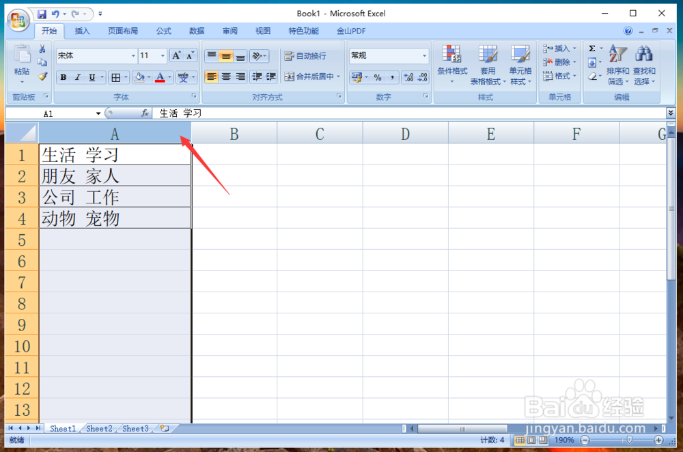
Task: Open the number format 常规 dropdown
Action: [x=424, y=56]
